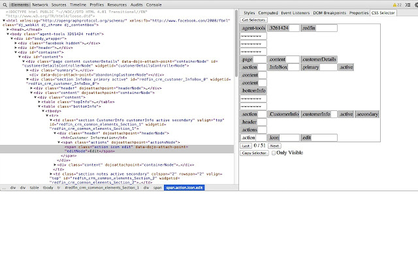The image size is (418, 261).
Task: Expand the topInfo table node
Action: (39, 102)
